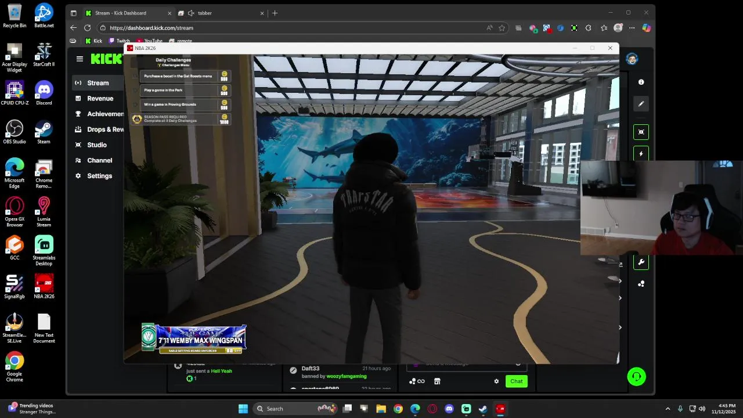Open the NBA 2K26 desktop shortcut
Image resolution: width=743 pixels, height=418 pixels.
pyautogui.click(x=44, y=287)
